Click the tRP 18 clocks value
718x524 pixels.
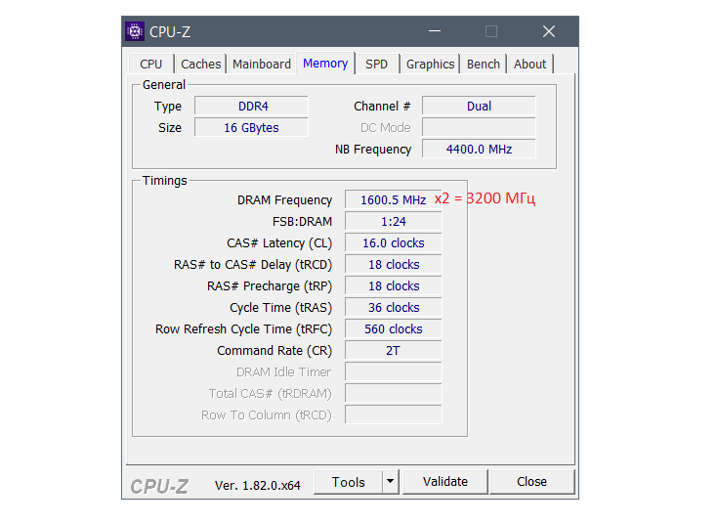click(394, 286)
